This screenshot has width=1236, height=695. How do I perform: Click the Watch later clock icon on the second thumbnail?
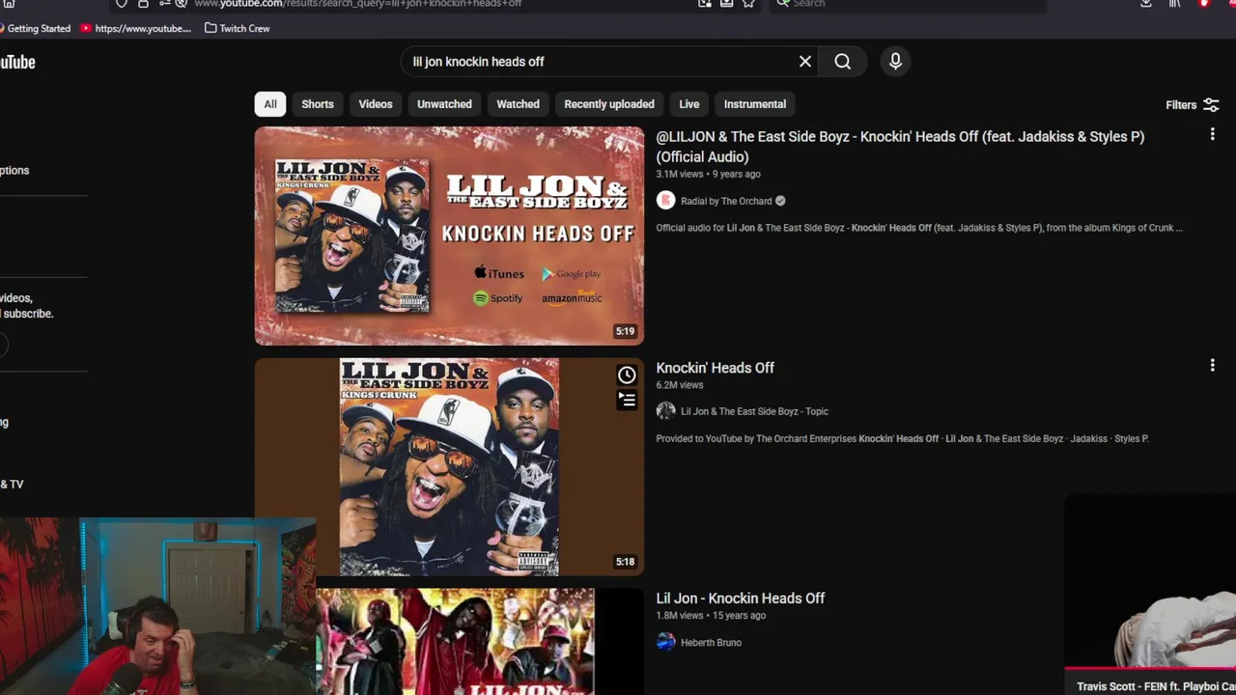pyautogui.click(x=627, y=375)
